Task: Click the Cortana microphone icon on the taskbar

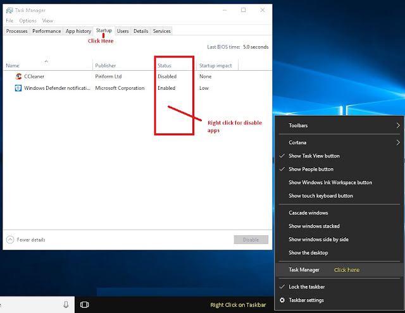Action: [x=66, y=305]
